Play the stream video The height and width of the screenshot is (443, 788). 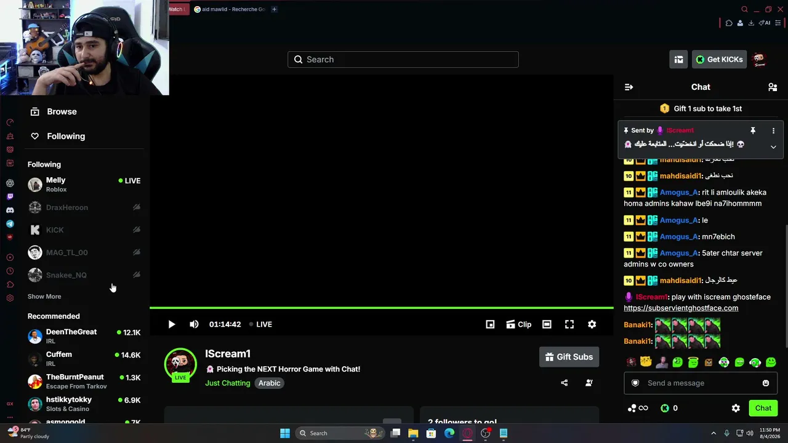[172, 324]
